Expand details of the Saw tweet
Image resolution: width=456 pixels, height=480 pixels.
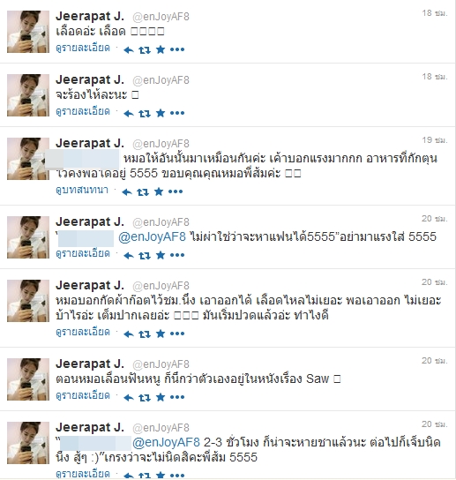83,396
